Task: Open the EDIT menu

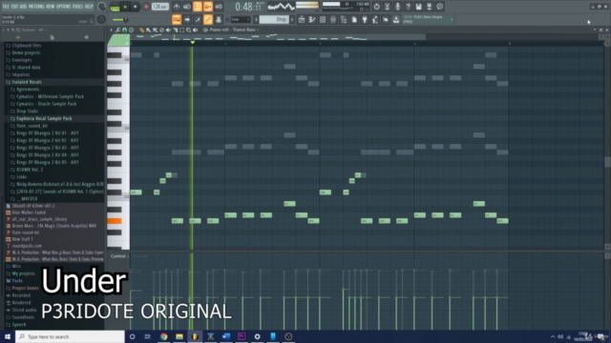Action: [x=14, y=7]
